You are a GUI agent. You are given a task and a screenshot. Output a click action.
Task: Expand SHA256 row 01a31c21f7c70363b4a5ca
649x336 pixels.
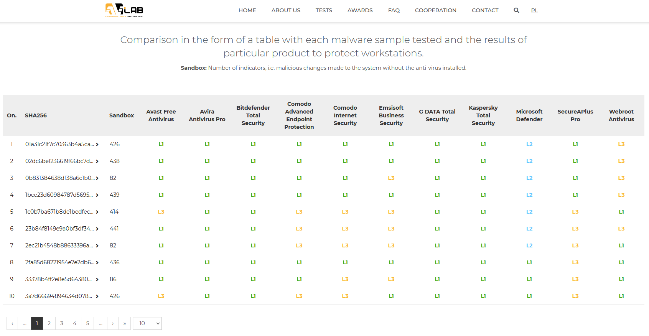(x=97, y=145)
